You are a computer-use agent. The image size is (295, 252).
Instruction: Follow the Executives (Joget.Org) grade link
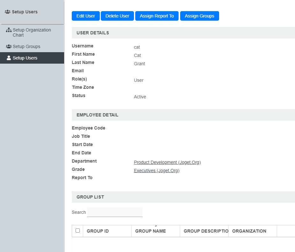click(157, 171)
